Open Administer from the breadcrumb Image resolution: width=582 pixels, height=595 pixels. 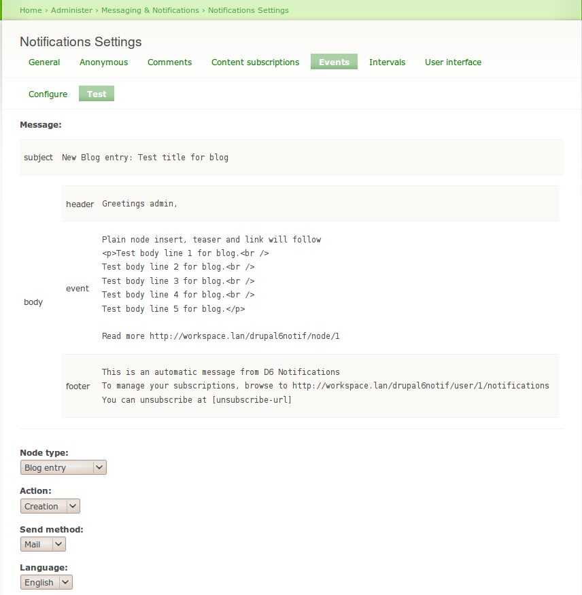72,10
